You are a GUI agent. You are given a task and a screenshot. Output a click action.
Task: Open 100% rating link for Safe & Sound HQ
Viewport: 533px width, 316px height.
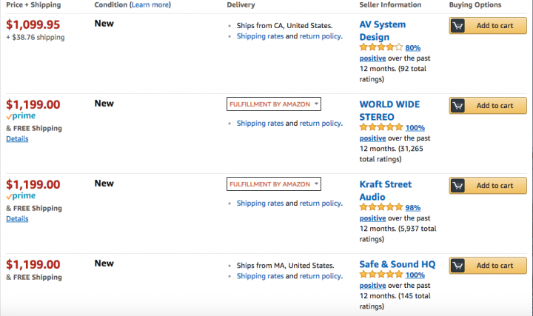tap(415, 275)
